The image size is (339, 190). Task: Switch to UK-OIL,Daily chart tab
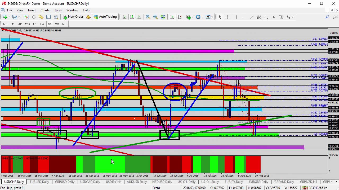pos(187,182)
